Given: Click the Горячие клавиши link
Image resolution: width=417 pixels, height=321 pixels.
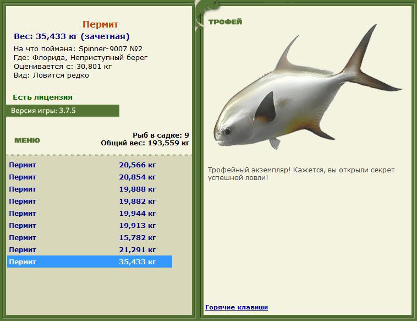Looking at the screenshot, I should point(237,307).
